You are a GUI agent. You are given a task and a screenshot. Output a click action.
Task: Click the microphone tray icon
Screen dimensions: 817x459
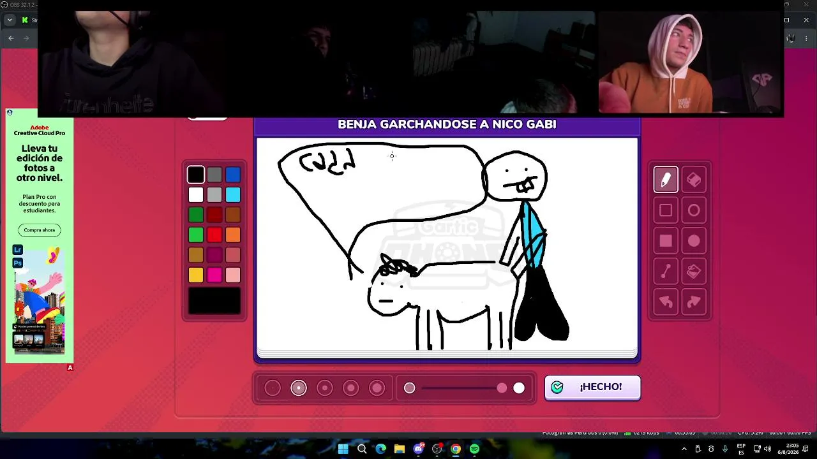725,449
